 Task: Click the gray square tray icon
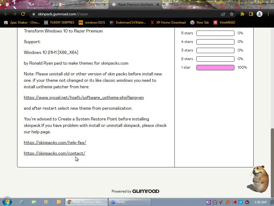[x=215, y=202]
